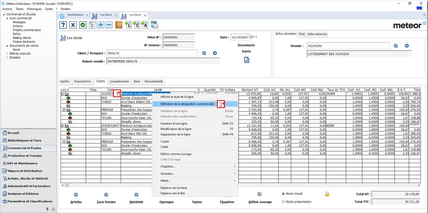This screenshot has height=213, width=428.
Task: Click the grid horizontal scrollbar right arrow
Action: point(419,185)
